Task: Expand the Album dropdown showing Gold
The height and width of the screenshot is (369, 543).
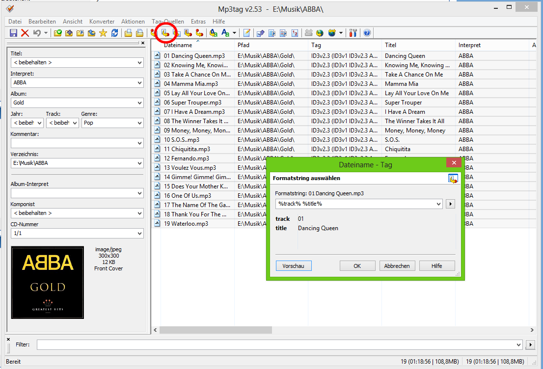Action: point(139,103)
